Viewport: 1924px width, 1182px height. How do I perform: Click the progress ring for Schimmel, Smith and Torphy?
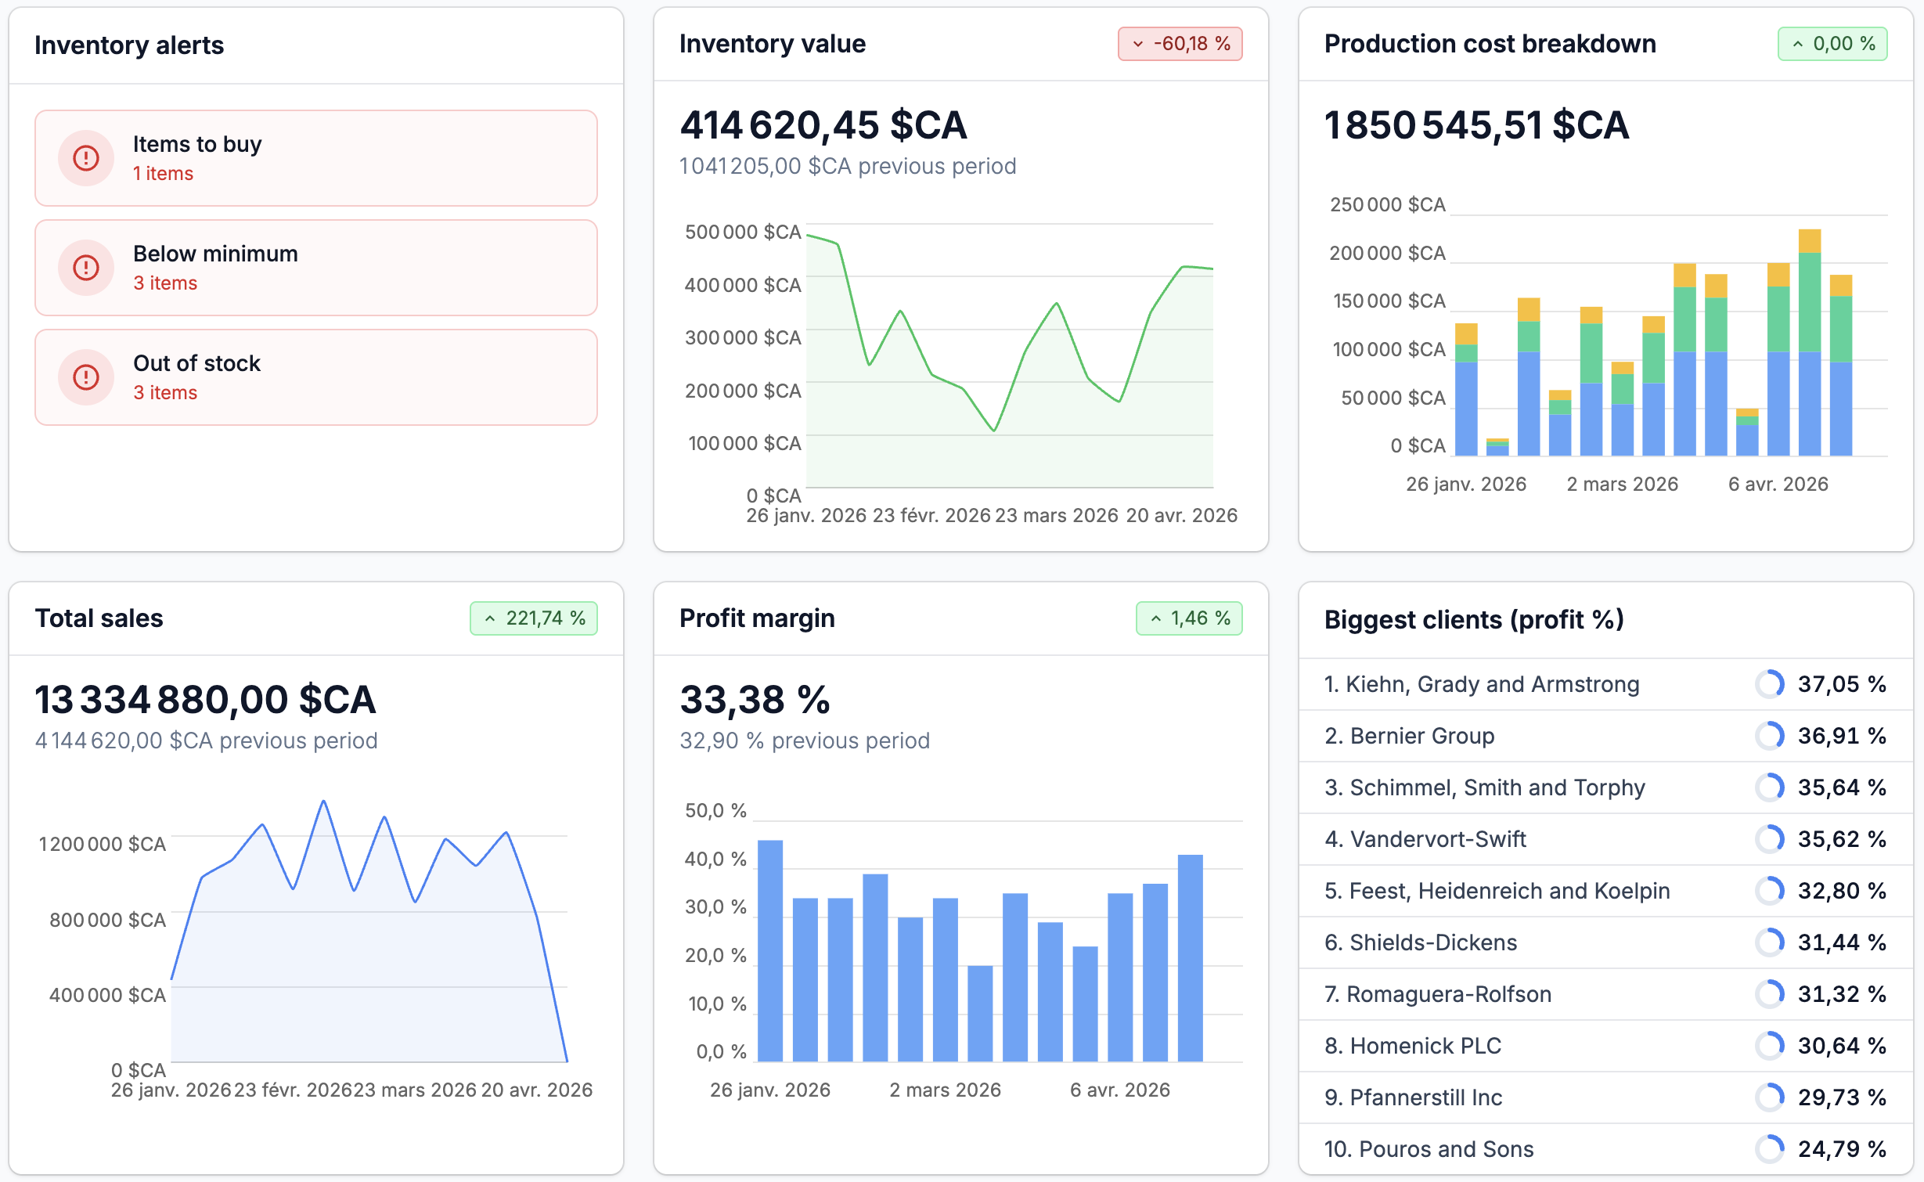point(1769,787)
